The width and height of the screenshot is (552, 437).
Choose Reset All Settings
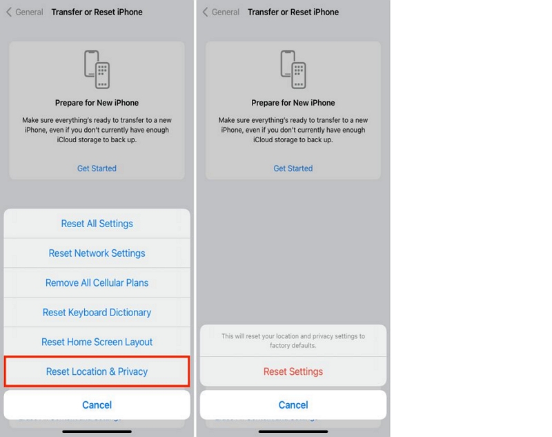97,224
